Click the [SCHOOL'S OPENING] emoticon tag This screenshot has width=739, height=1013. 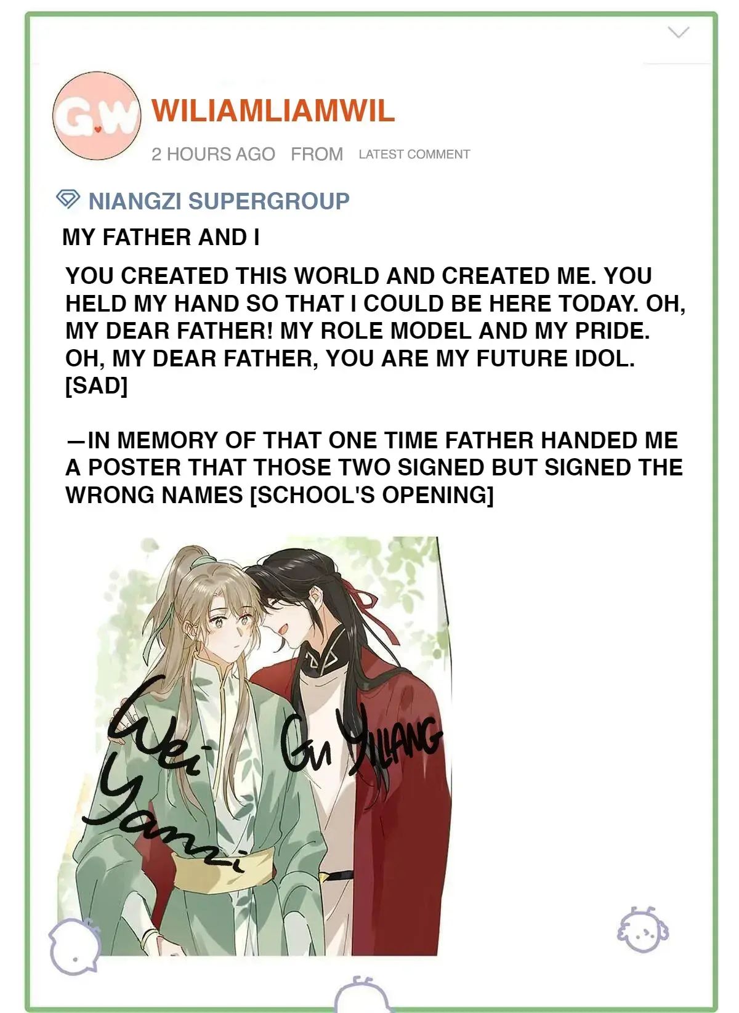point(371,495)
